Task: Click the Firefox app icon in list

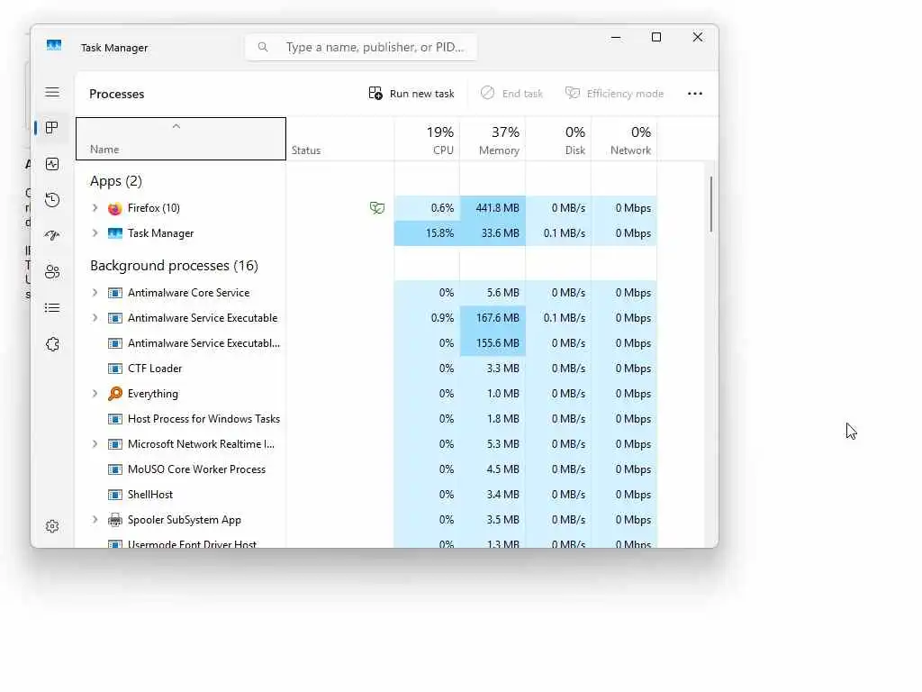Action: click(x=115, y=208)
